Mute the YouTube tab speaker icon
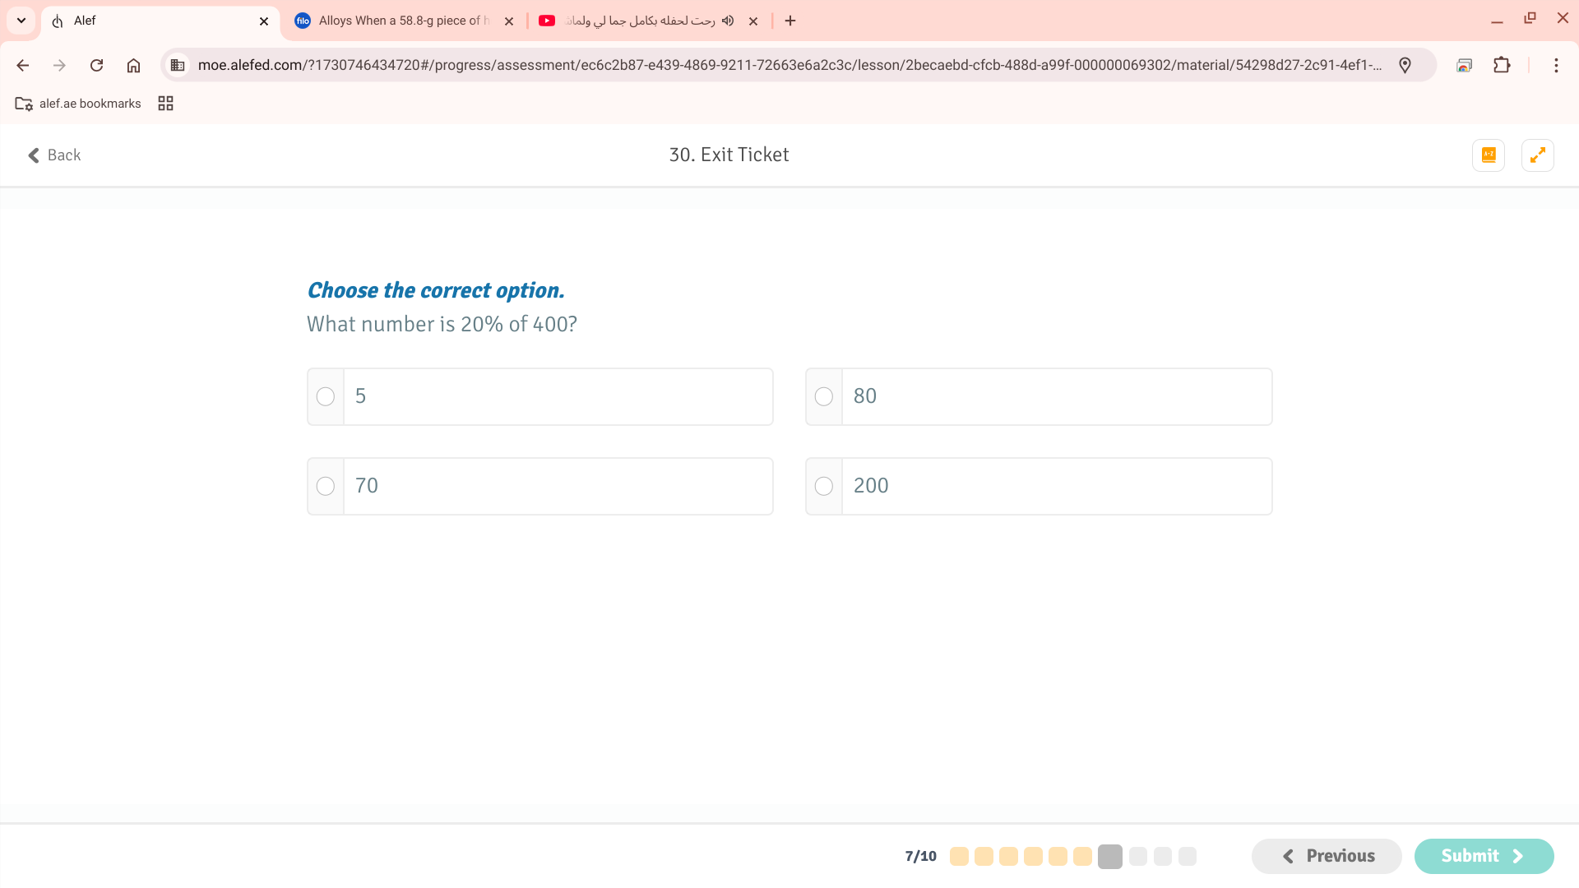This screenshot has width=1579, height=888. 728,21
